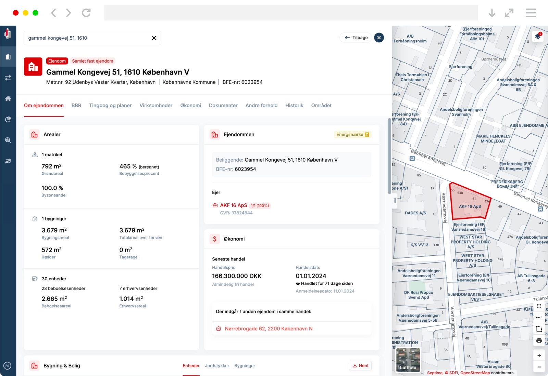The width and height of the screenshot is (548, 376).
Task: Download data using the Hent button
Action: tap(360, 365)
